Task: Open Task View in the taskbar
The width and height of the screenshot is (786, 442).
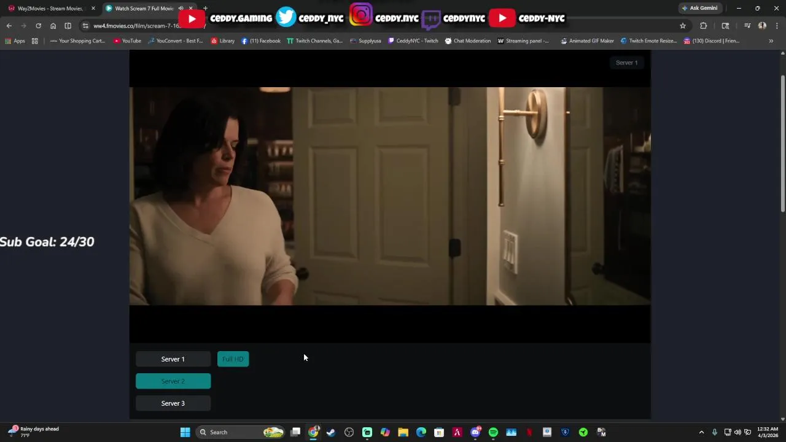Action: [295, 432]
